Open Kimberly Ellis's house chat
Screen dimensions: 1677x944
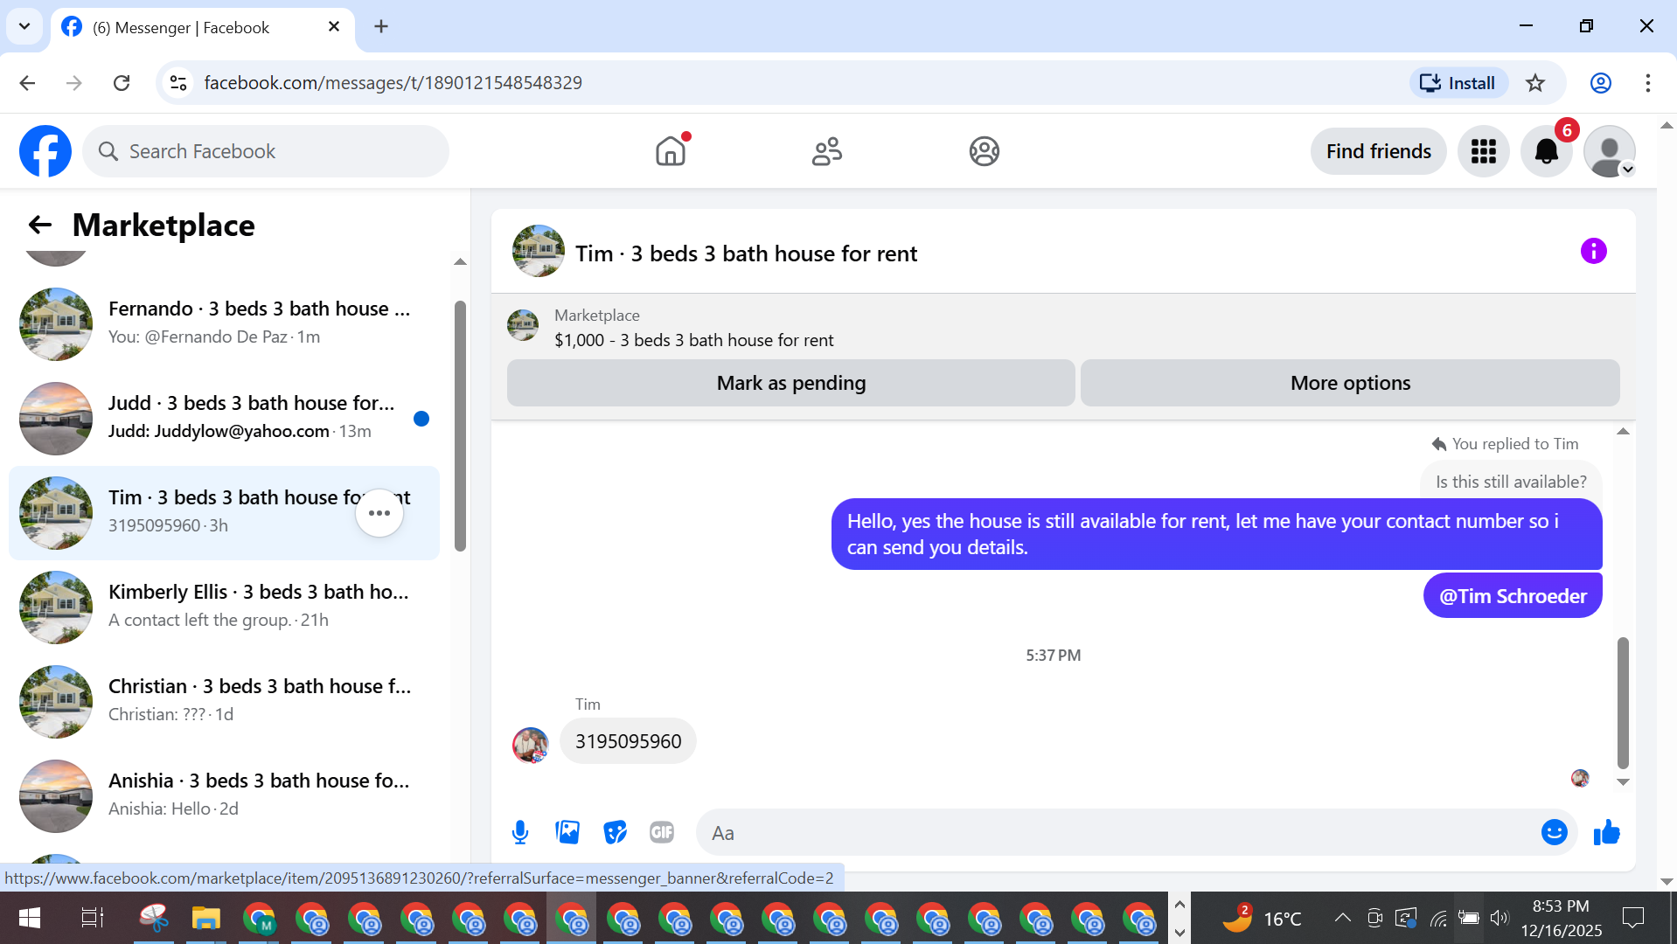coord(224,607)
